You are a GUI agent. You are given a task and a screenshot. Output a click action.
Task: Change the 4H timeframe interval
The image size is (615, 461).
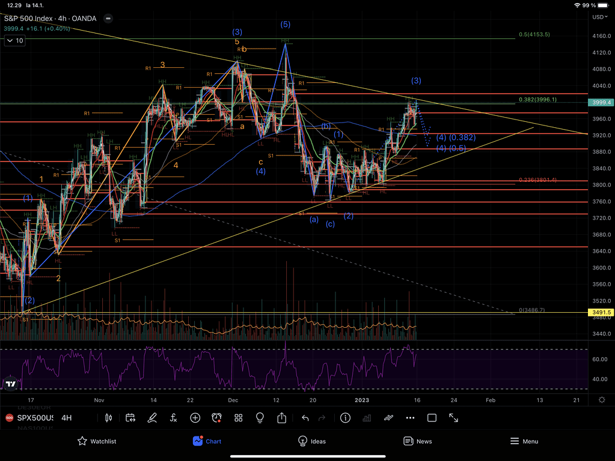pos(66,418)
